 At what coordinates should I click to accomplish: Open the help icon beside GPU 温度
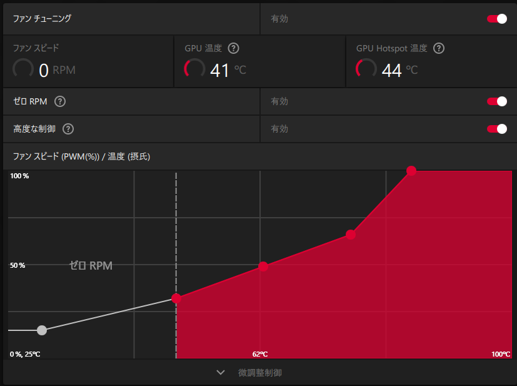click(234, 48)
